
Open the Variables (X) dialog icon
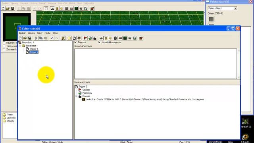coord(63,38)
